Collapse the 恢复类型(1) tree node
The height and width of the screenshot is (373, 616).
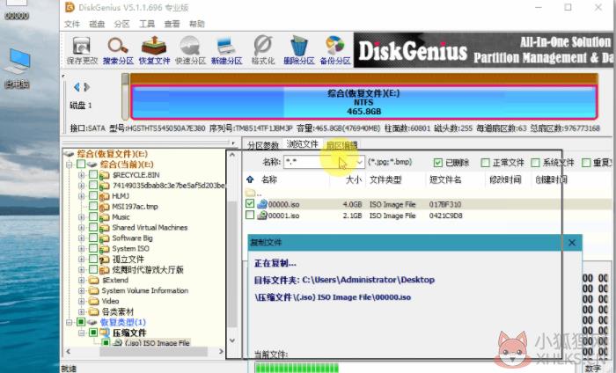[x=70, y=322]
